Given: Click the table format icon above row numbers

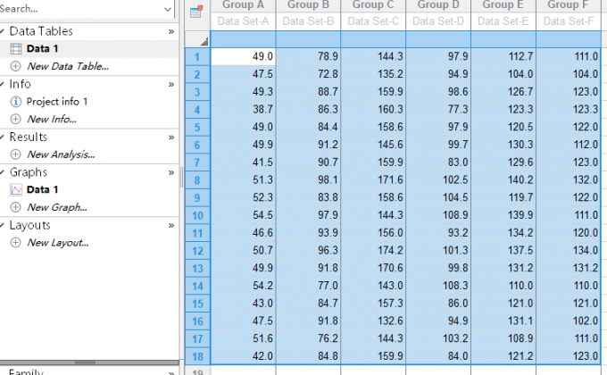Looking at the screenshot, I should [x=196, y=12].
